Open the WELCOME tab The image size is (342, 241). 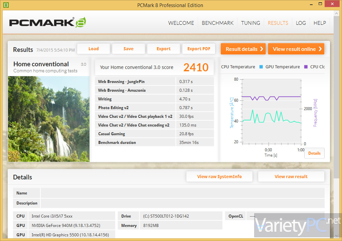[x=181, y=23]
